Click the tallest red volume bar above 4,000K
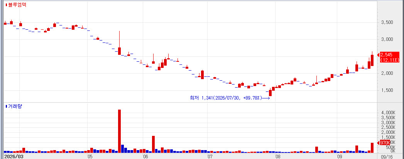 point(119,131)
